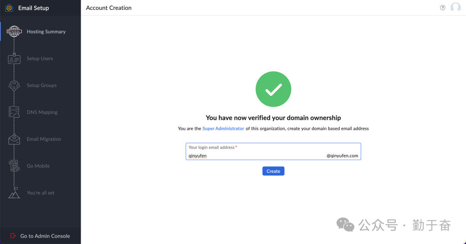Open the help question mark icon
This screenshot has height=244, width=466.
[443, 8]
